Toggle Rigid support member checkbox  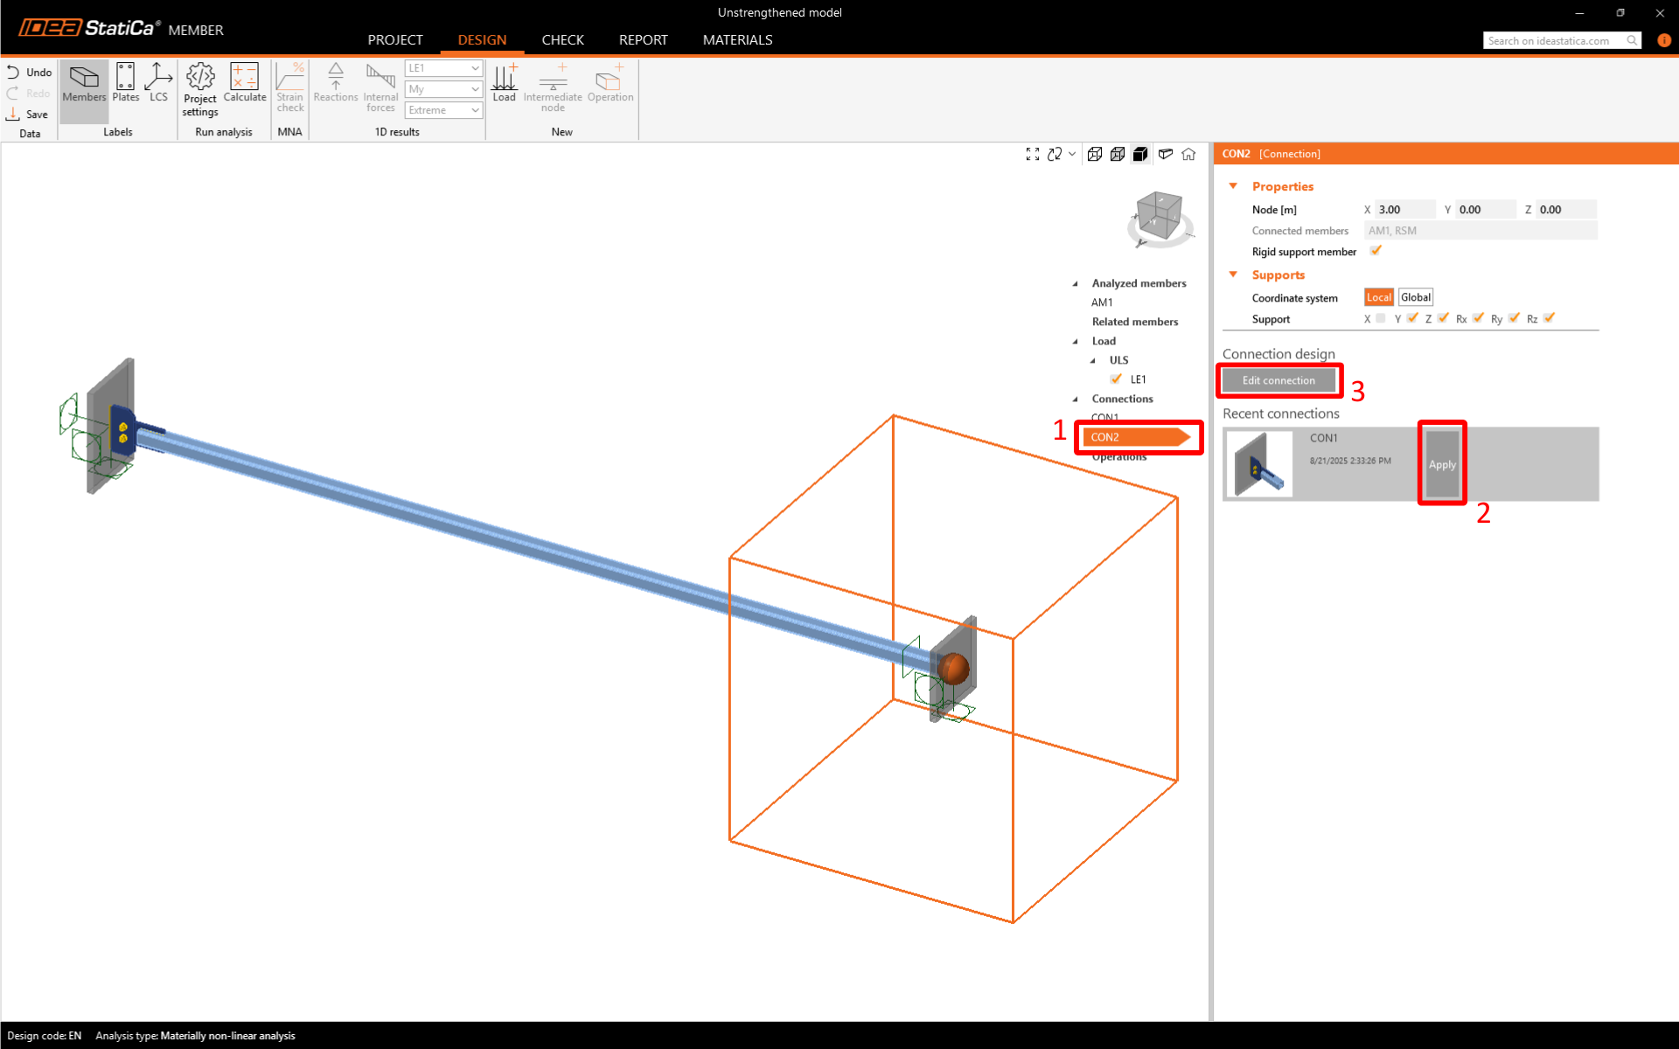1376,251
